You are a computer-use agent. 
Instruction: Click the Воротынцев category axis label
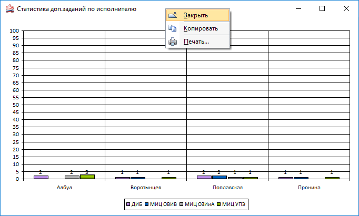click(146, 187)
